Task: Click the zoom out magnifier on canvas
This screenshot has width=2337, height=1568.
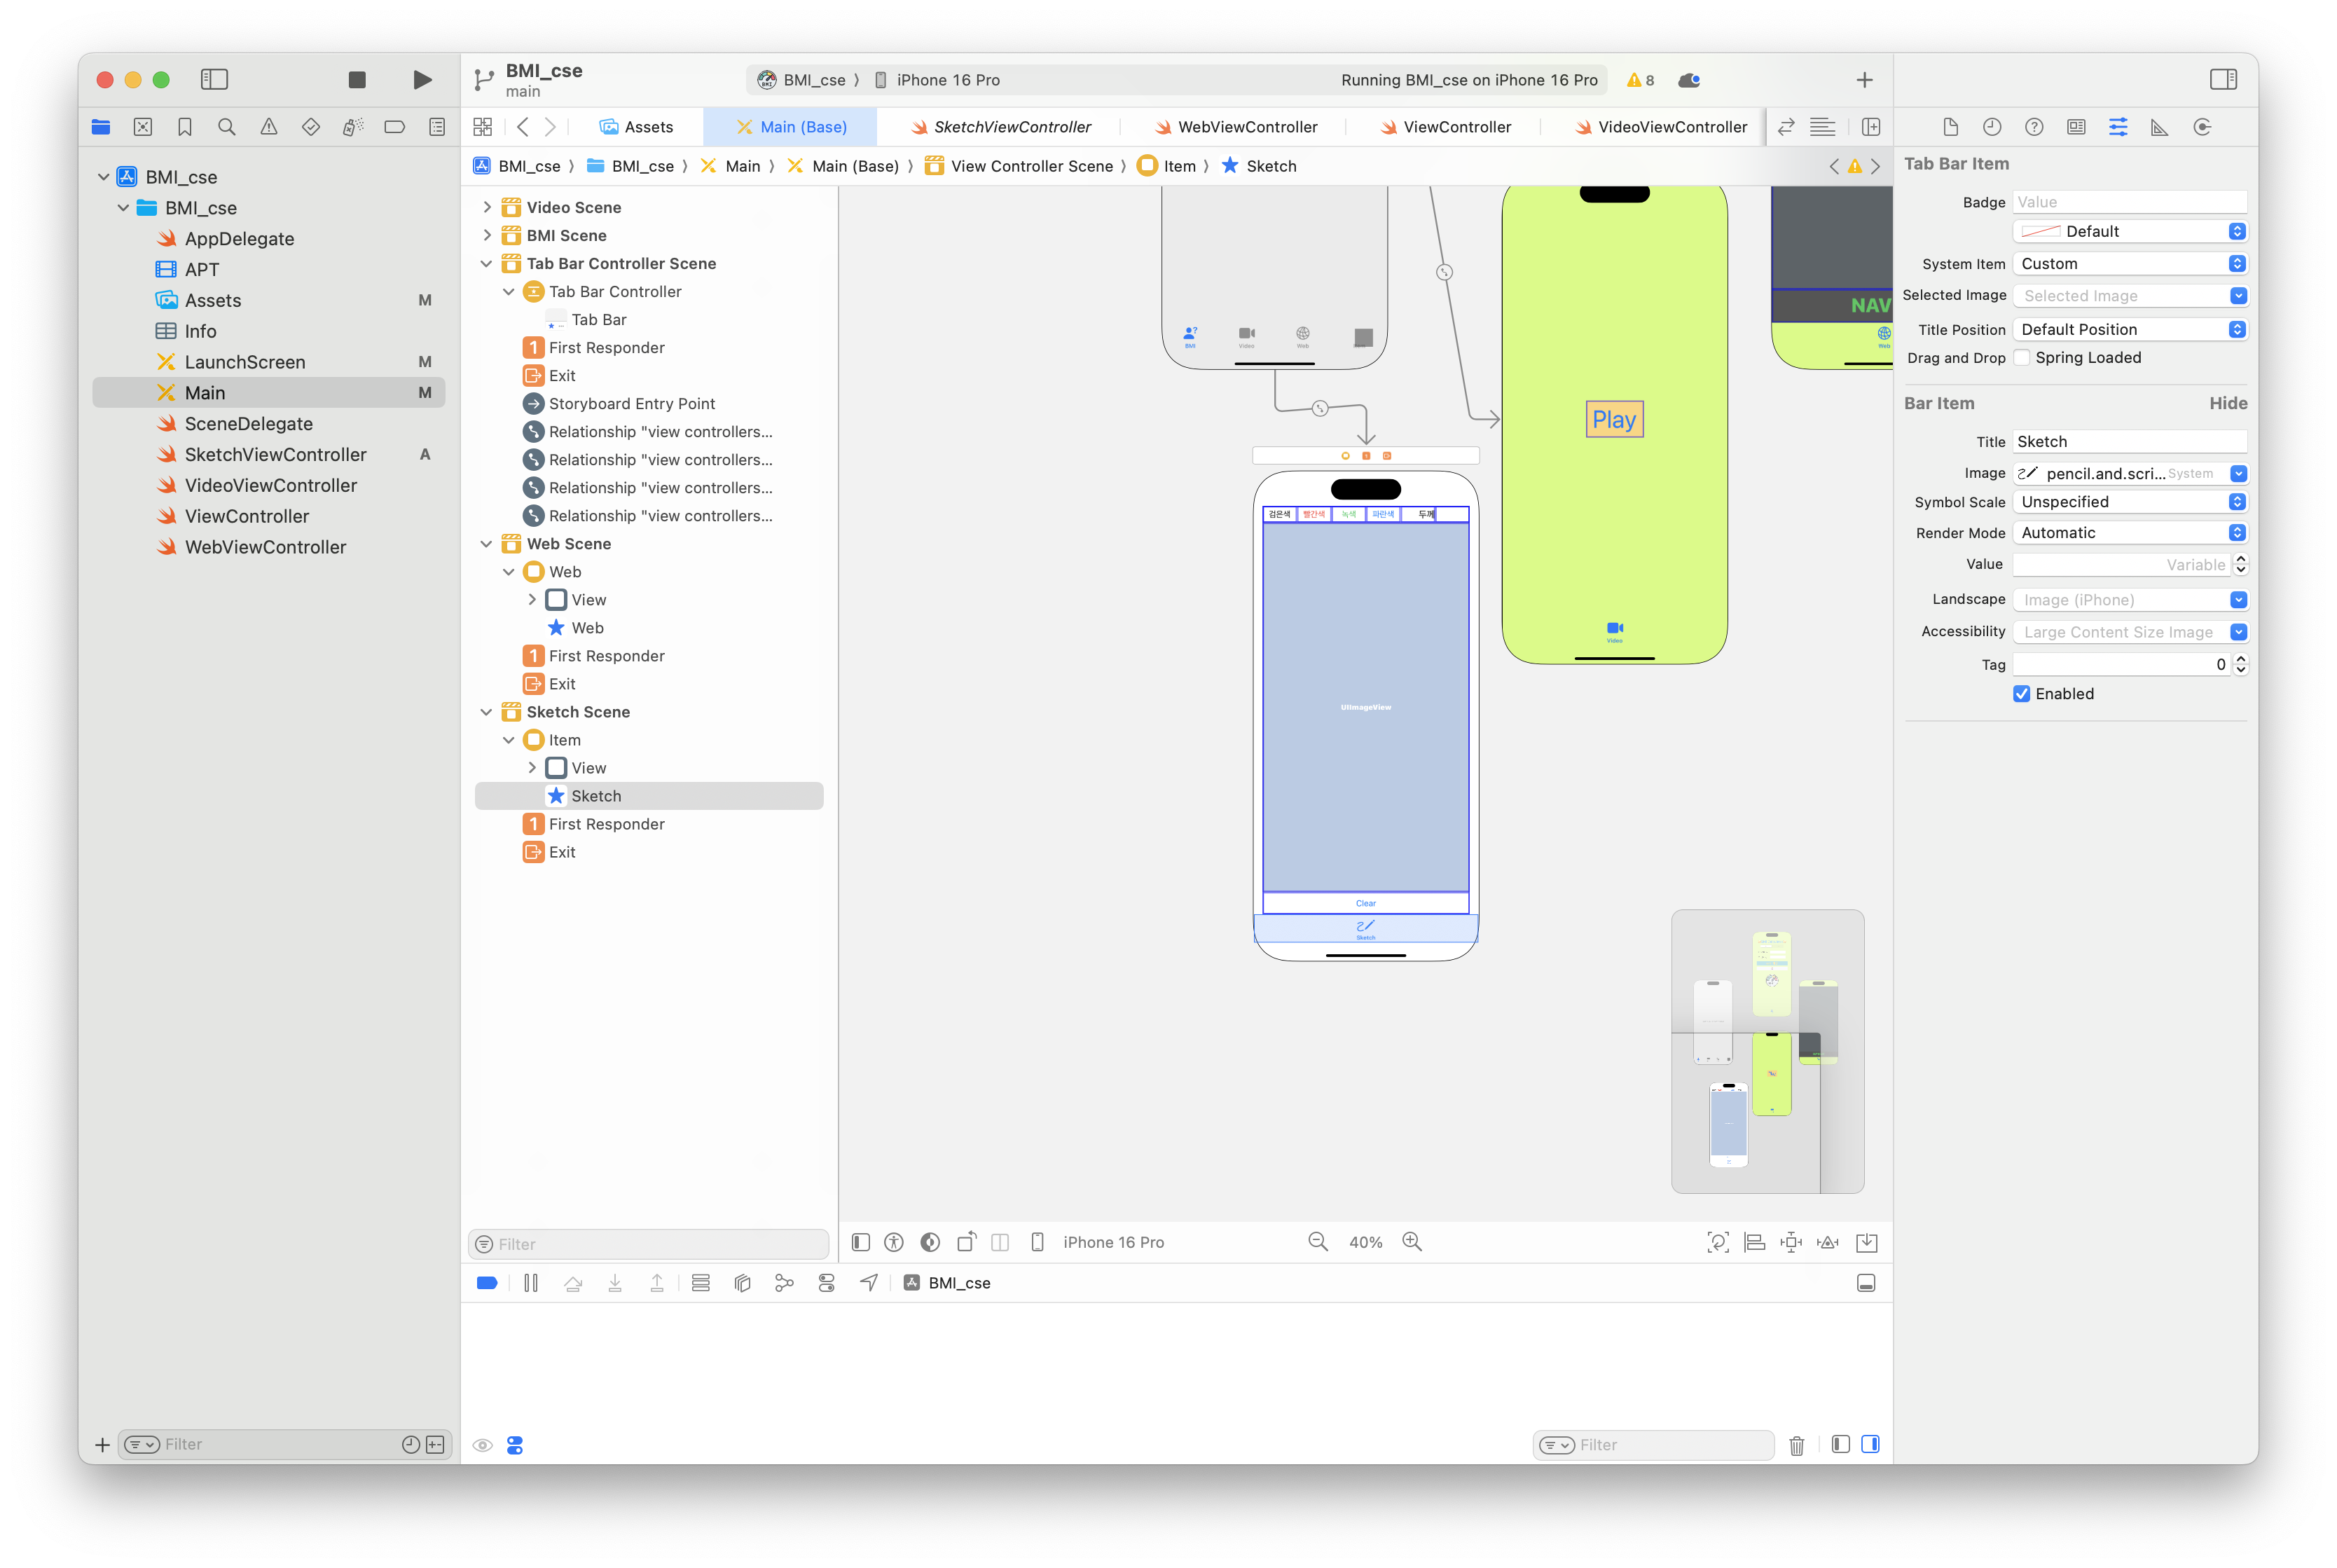Action: pos(1318,1242)
